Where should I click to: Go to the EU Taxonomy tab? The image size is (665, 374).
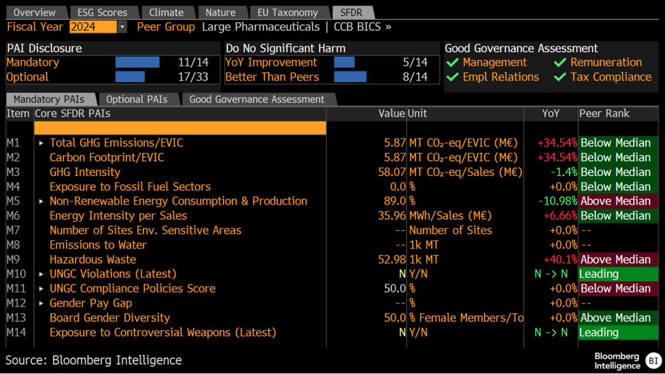point(288,12)
